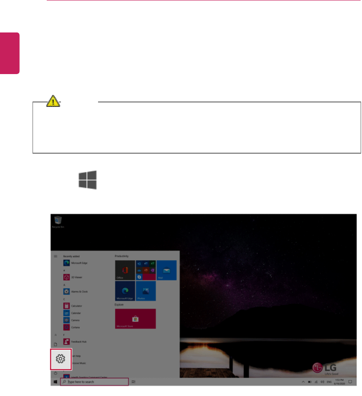Click the Power icon in Start menu
The image size is (362, 396).
55,373
